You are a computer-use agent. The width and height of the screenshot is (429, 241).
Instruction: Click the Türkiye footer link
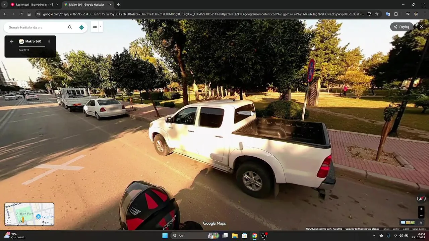386,229
